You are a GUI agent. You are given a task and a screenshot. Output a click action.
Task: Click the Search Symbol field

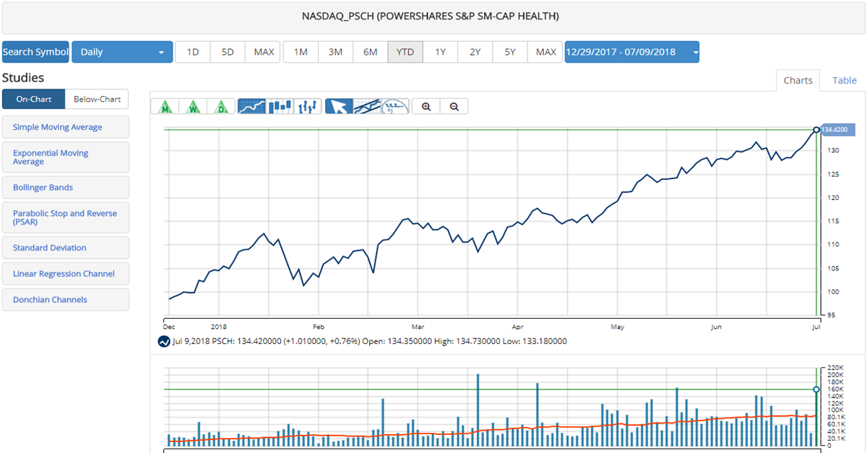pos(35,51)
